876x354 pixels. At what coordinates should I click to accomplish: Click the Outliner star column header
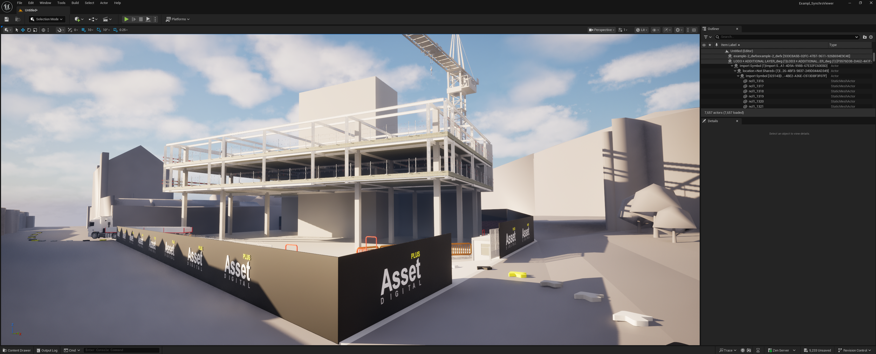pos(710,45)
